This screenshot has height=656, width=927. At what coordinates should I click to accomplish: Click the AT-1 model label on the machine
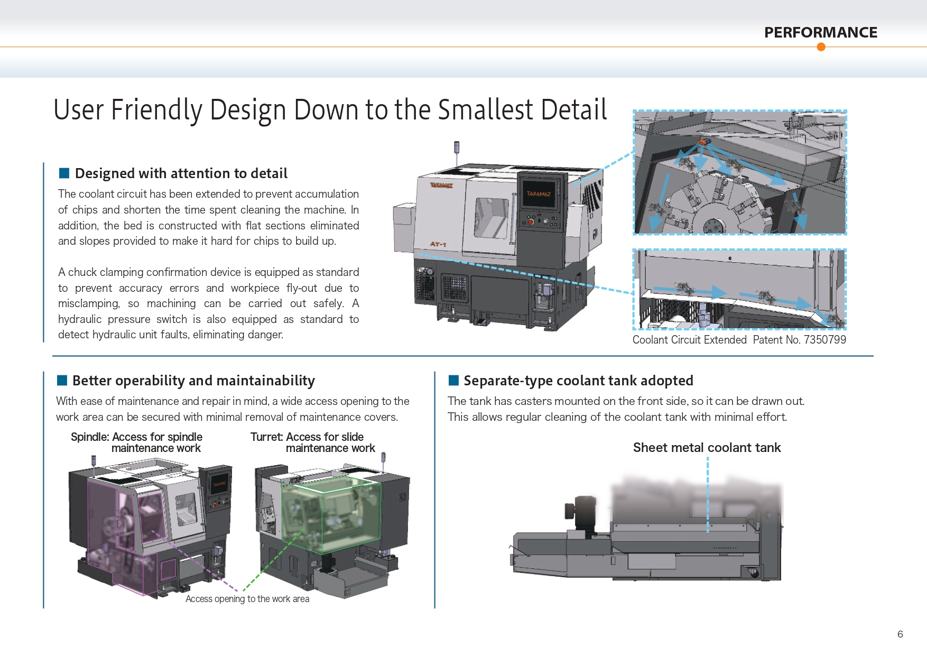click(x=438, y=244)
